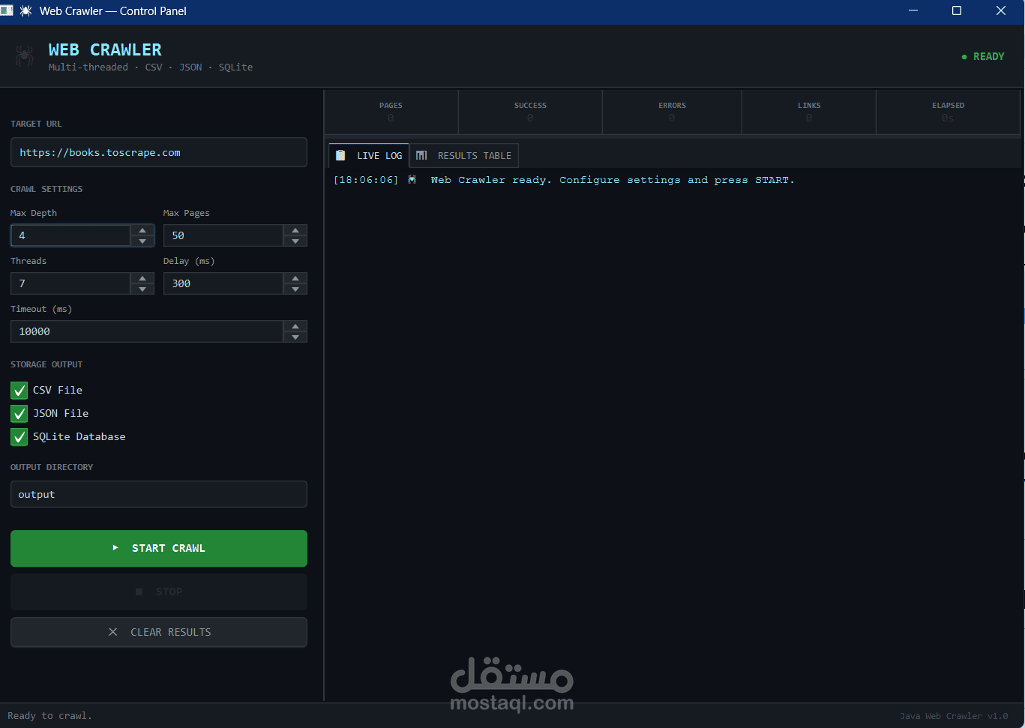Click the Max Pages value field
1025x728 pixels.
(223, 235)
